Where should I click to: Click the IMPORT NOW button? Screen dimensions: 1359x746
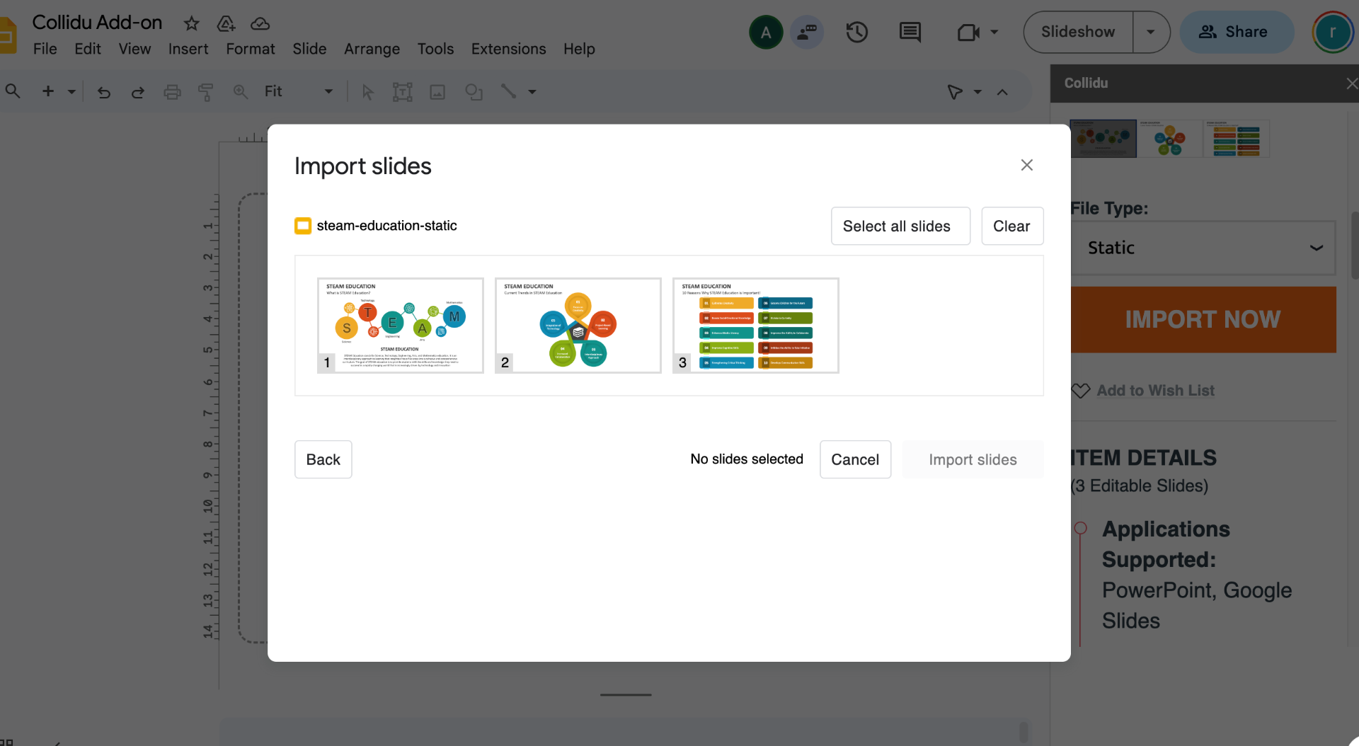pyautogui.click(x=1203, y=319)
